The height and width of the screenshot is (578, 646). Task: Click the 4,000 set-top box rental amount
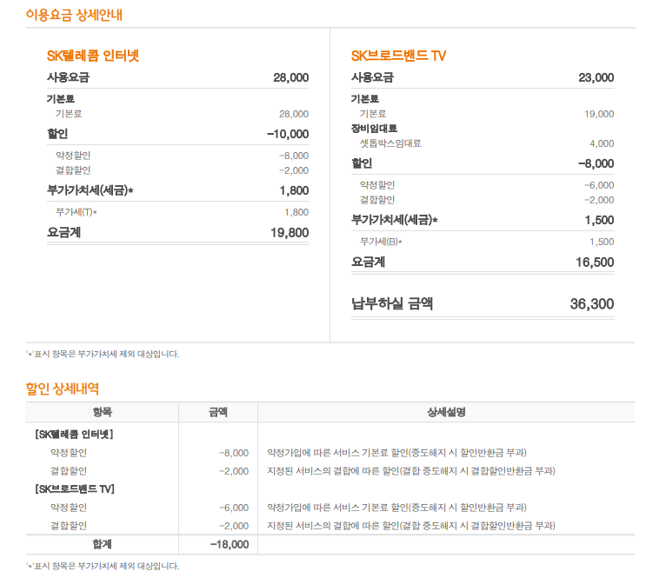coord(601,143)
